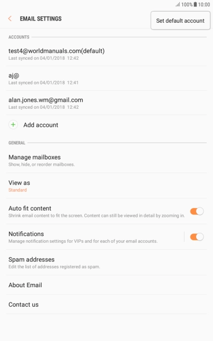
Task: Open test4@worldmanuals.com default account
Action: click(106, 54)
